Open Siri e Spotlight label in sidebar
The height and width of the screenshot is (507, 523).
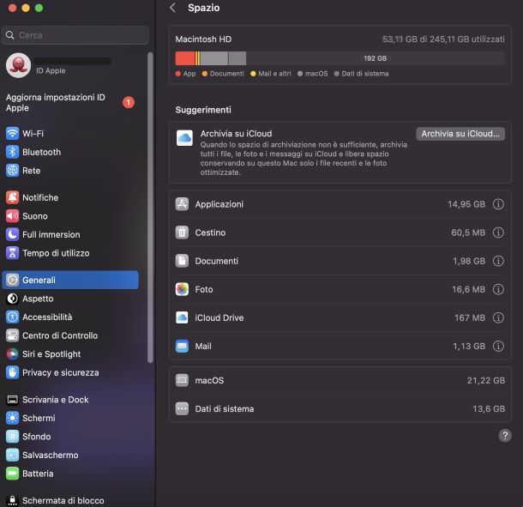51,353
